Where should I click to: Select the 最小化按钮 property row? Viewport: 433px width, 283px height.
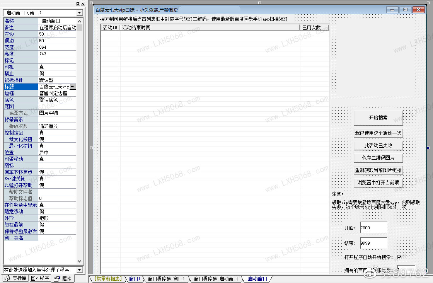click(x=40, y=146)
